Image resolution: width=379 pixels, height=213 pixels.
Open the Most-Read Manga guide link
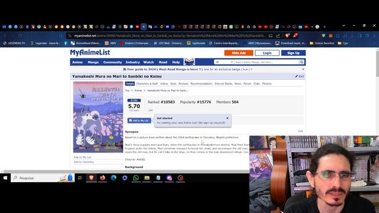click(x=162, y=69)
